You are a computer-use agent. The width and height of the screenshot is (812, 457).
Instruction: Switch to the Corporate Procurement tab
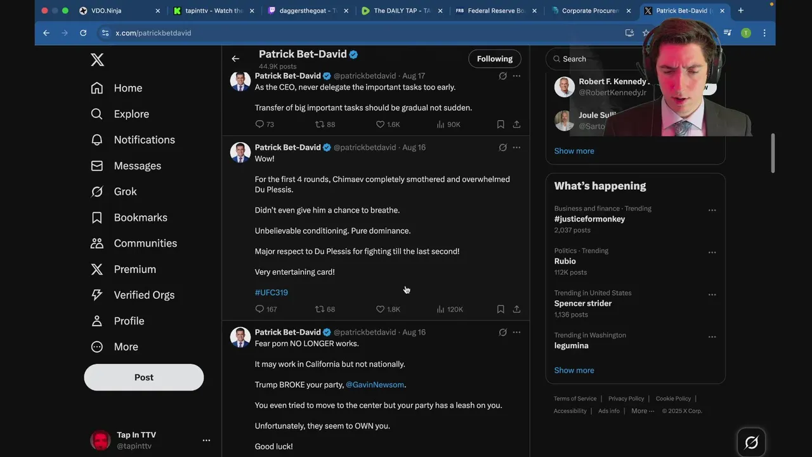pos(591,11)
